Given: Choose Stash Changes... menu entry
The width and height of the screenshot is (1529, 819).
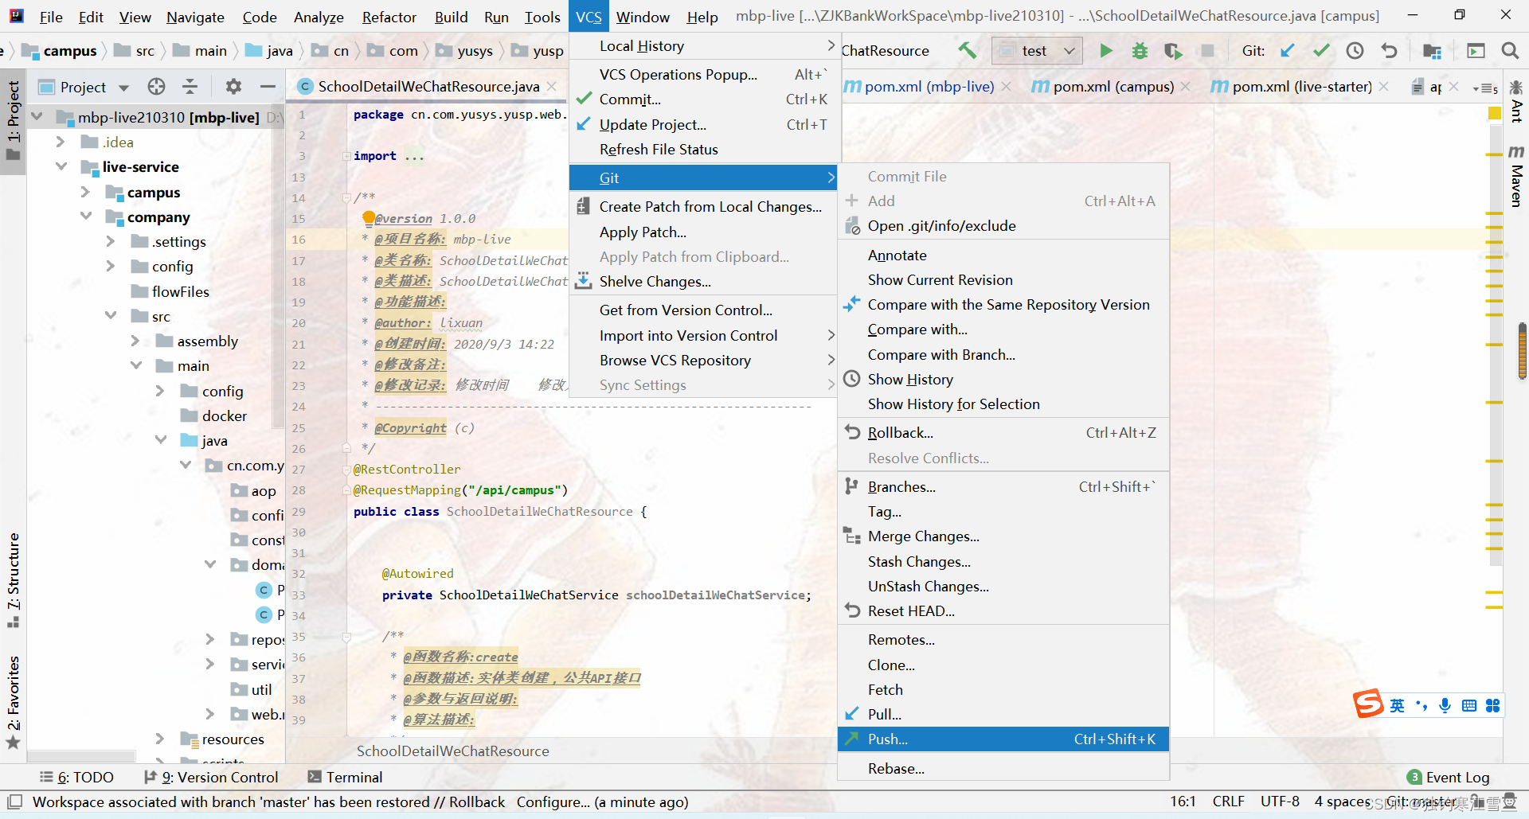Looking at the screenshot, I should (x=1003, y=561).
